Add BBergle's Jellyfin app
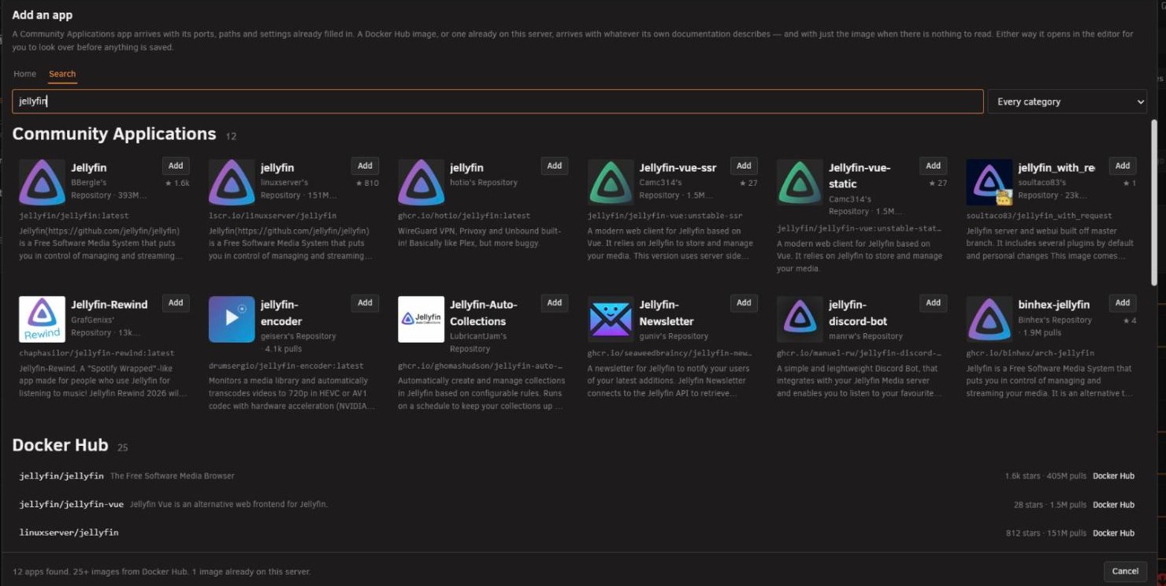The image size is (1166, 586). pos(176,165)
